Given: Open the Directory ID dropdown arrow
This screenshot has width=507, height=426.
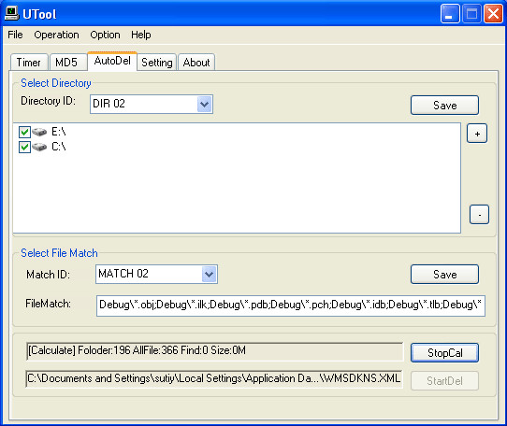Looking at the screenshot, I should (x=204, y=105).
